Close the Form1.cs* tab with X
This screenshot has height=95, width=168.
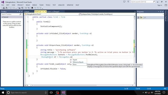[45, 12]
